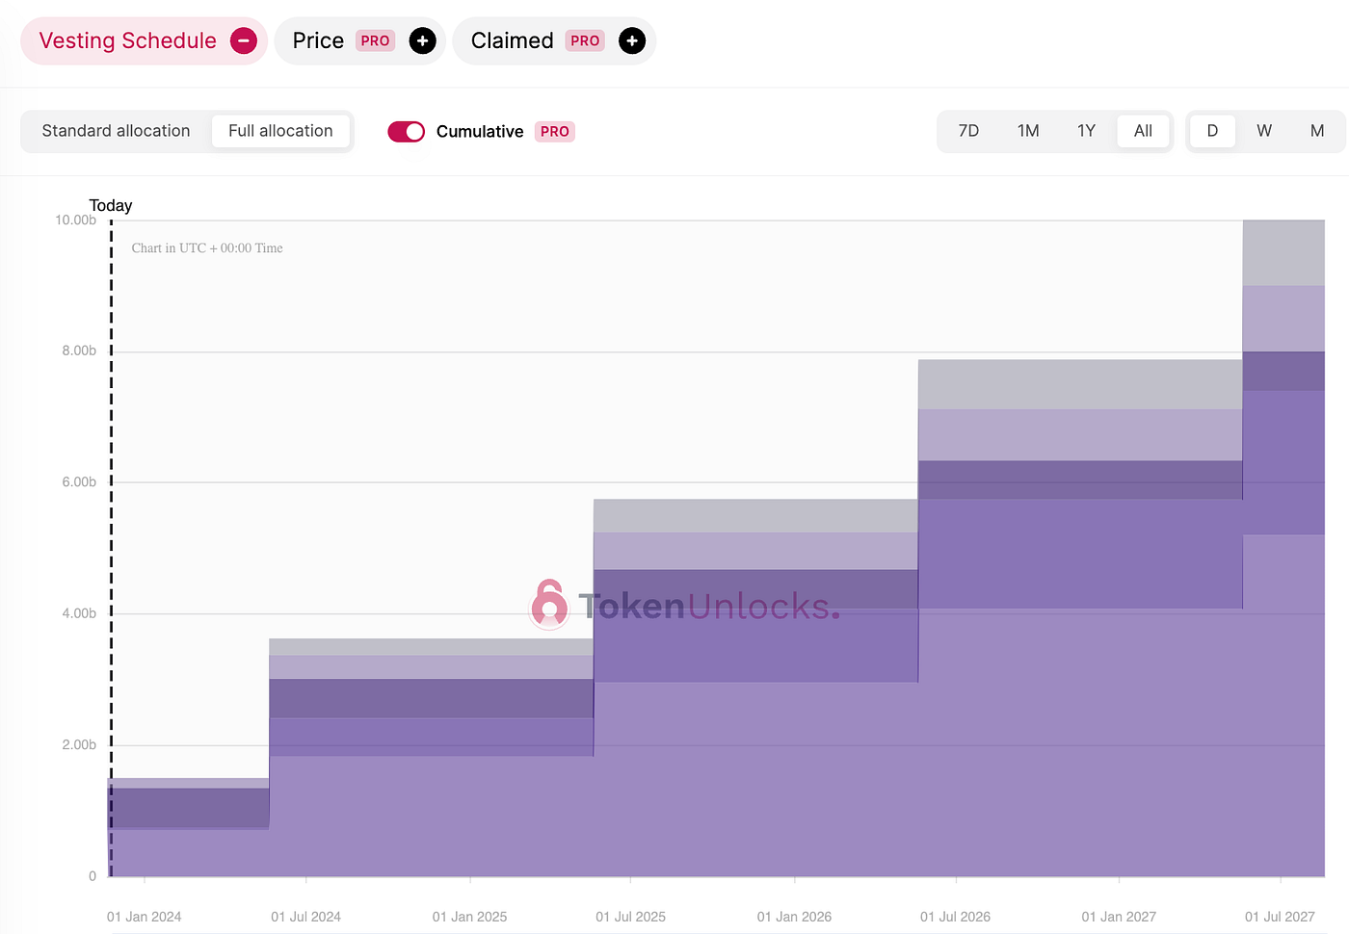
Task: Switch interval granularity to W
Action: (1264, 131)
